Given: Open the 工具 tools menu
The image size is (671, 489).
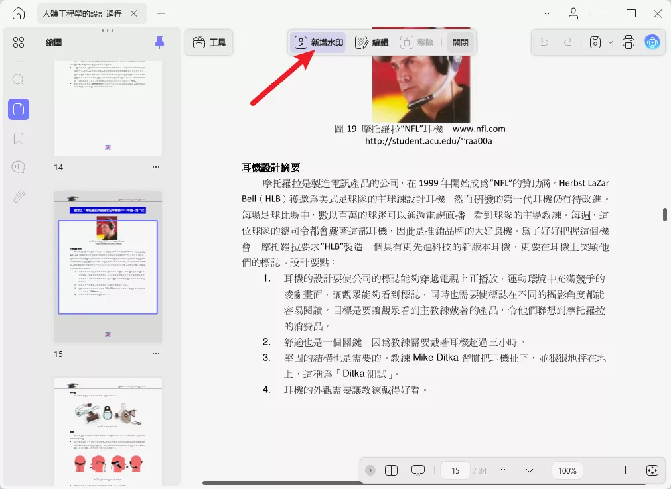Looking at the screenshot, I should [209, 42].
